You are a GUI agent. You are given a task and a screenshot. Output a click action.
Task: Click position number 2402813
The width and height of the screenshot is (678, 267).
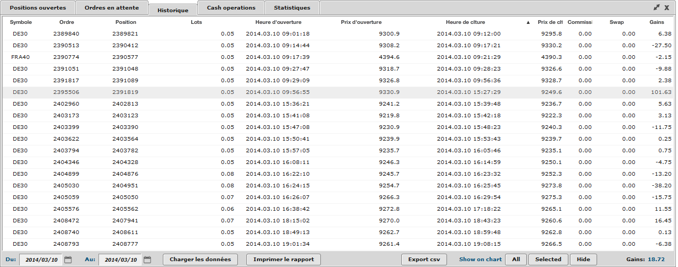click(126, 104)
